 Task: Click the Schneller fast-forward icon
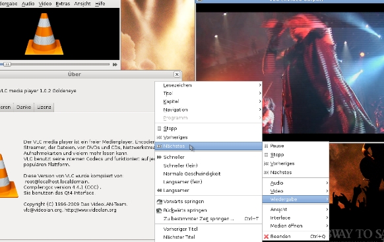tap(159, 157)
